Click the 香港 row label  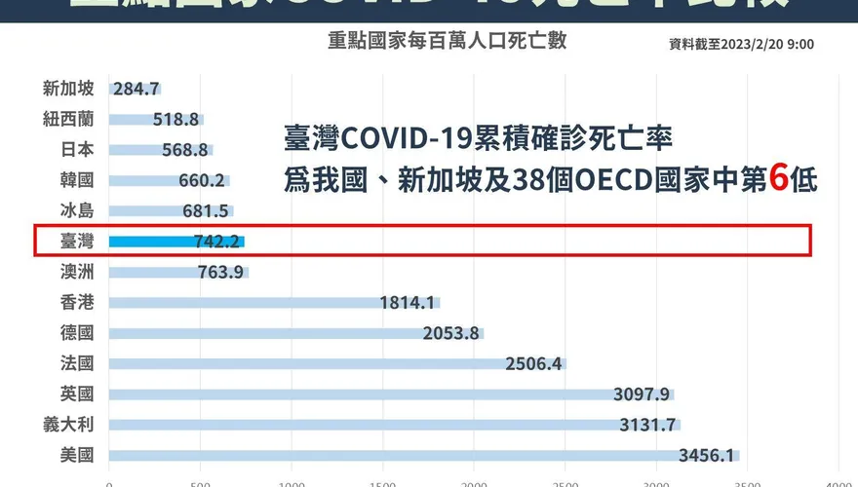click(77, 302)
